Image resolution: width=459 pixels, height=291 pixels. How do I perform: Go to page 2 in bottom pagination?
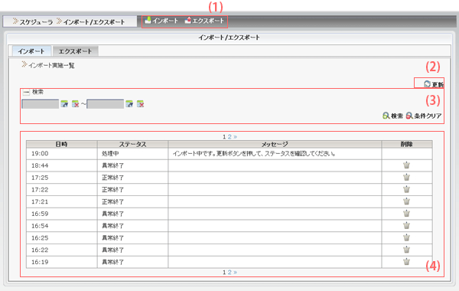pyautogui.click(x=229, y=273)
